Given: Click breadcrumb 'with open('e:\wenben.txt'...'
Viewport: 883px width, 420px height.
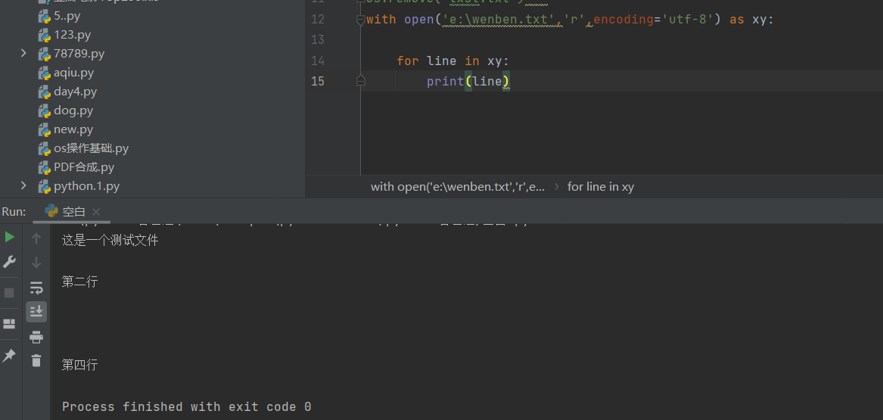Looking at the screenshot, I should 457,187.
